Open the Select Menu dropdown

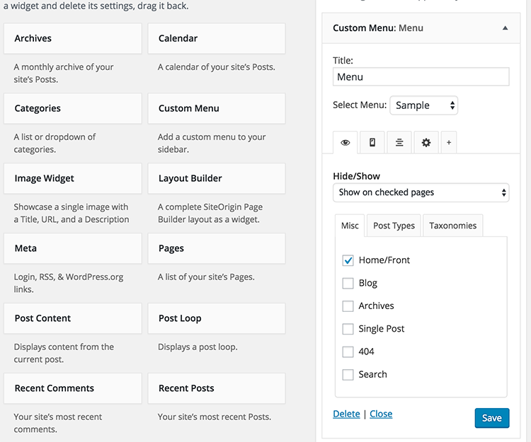pyautogui.click(x=423, y=105)
